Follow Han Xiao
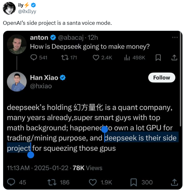 162,78
